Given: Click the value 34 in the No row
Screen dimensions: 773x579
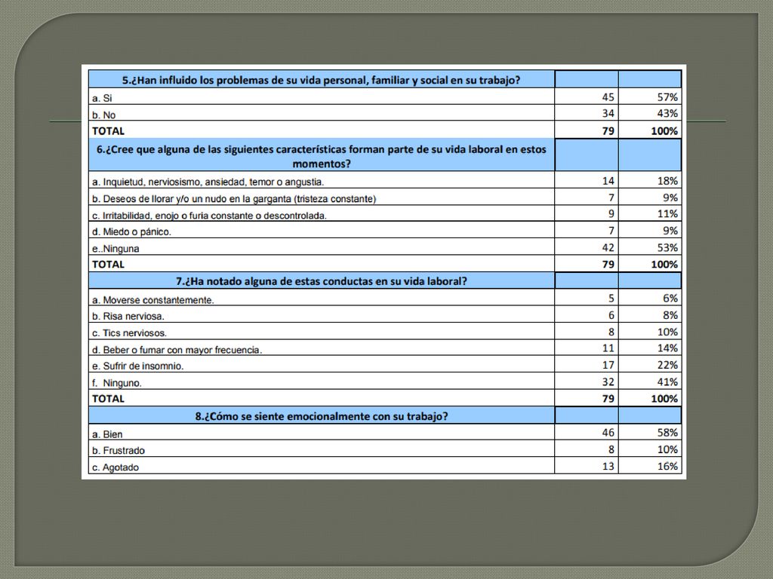Looking at the screenshot, I should point(608,113).
